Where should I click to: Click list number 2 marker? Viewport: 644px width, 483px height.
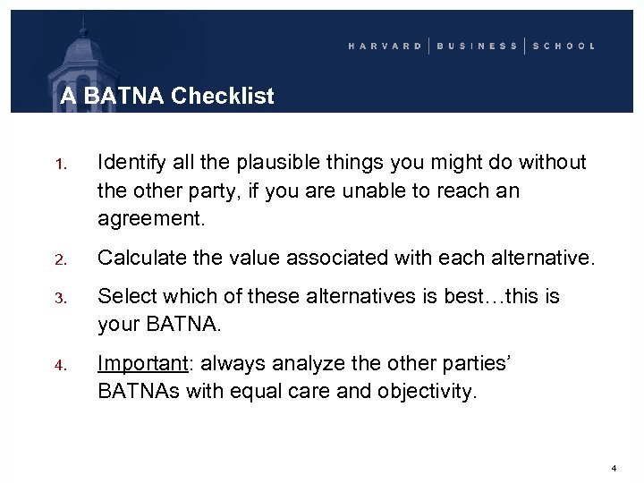click(x=61, y=260)
